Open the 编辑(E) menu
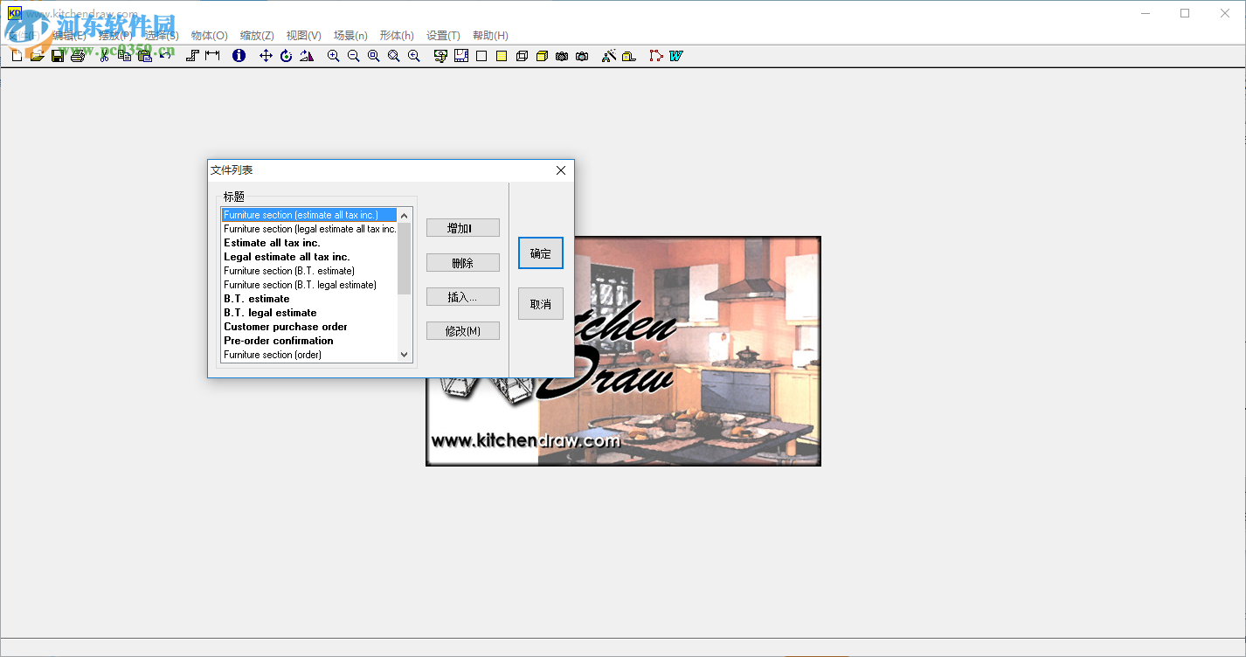Screen dimensions: 1246x657 (x=69, y=36)
